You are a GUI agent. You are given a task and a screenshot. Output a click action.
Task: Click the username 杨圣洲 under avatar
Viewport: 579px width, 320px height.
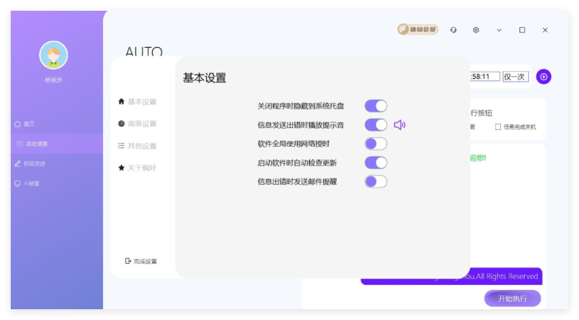(x=54, y=80)
